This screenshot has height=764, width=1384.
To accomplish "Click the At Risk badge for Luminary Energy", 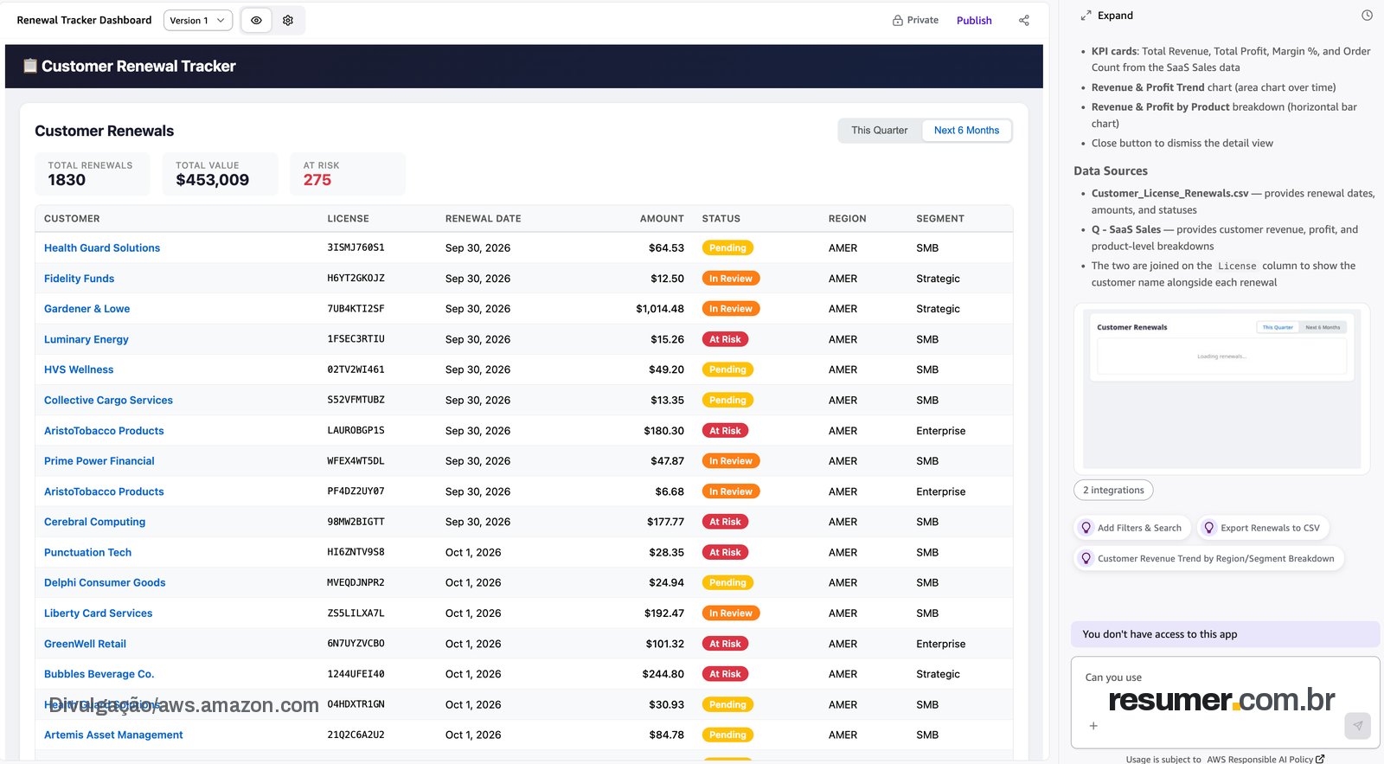I will pyautogui.click(x=725, y=339).
